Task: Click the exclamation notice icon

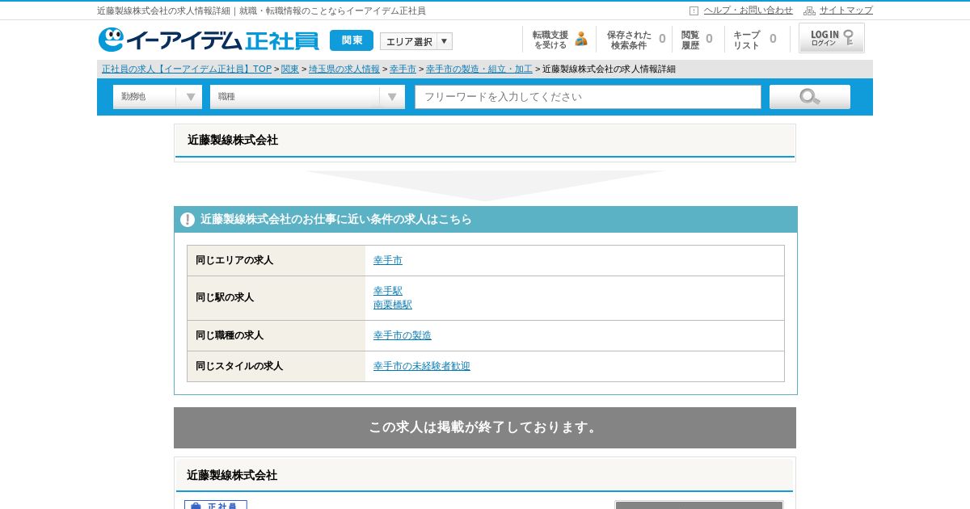Action: pyautogui.click(x=188, y=220)
